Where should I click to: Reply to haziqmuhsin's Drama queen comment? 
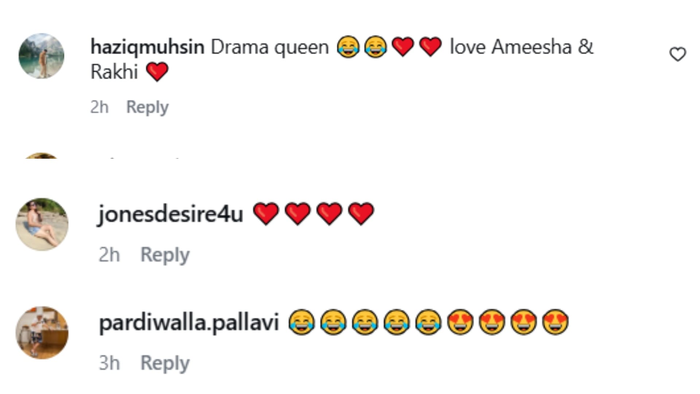(x=147, y=107)
